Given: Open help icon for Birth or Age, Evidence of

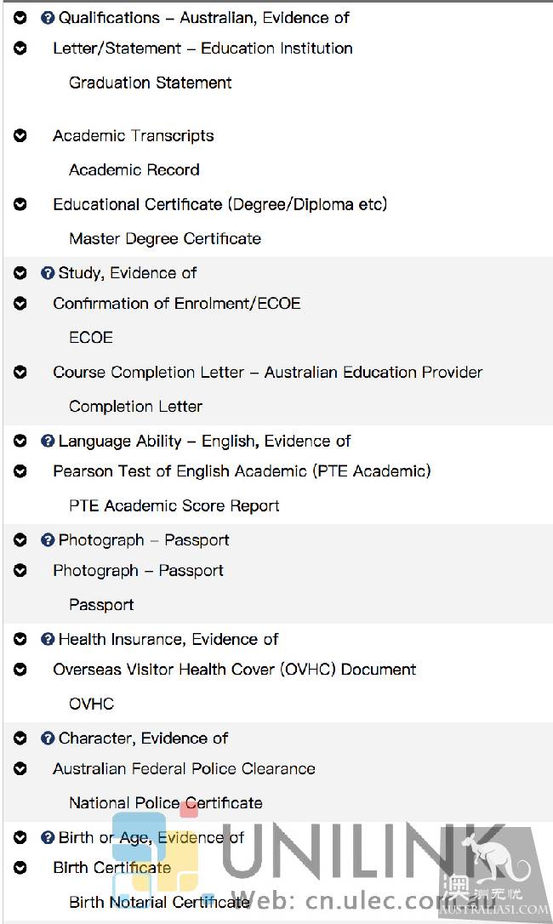Looking at the screenshot, I should click(48, 837).
